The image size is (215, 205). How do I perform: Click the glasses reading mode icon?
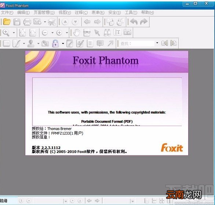click(87, 33)
